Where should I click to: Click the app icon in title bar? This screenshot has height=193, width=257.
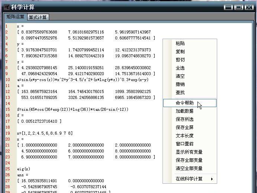(6, 7)
